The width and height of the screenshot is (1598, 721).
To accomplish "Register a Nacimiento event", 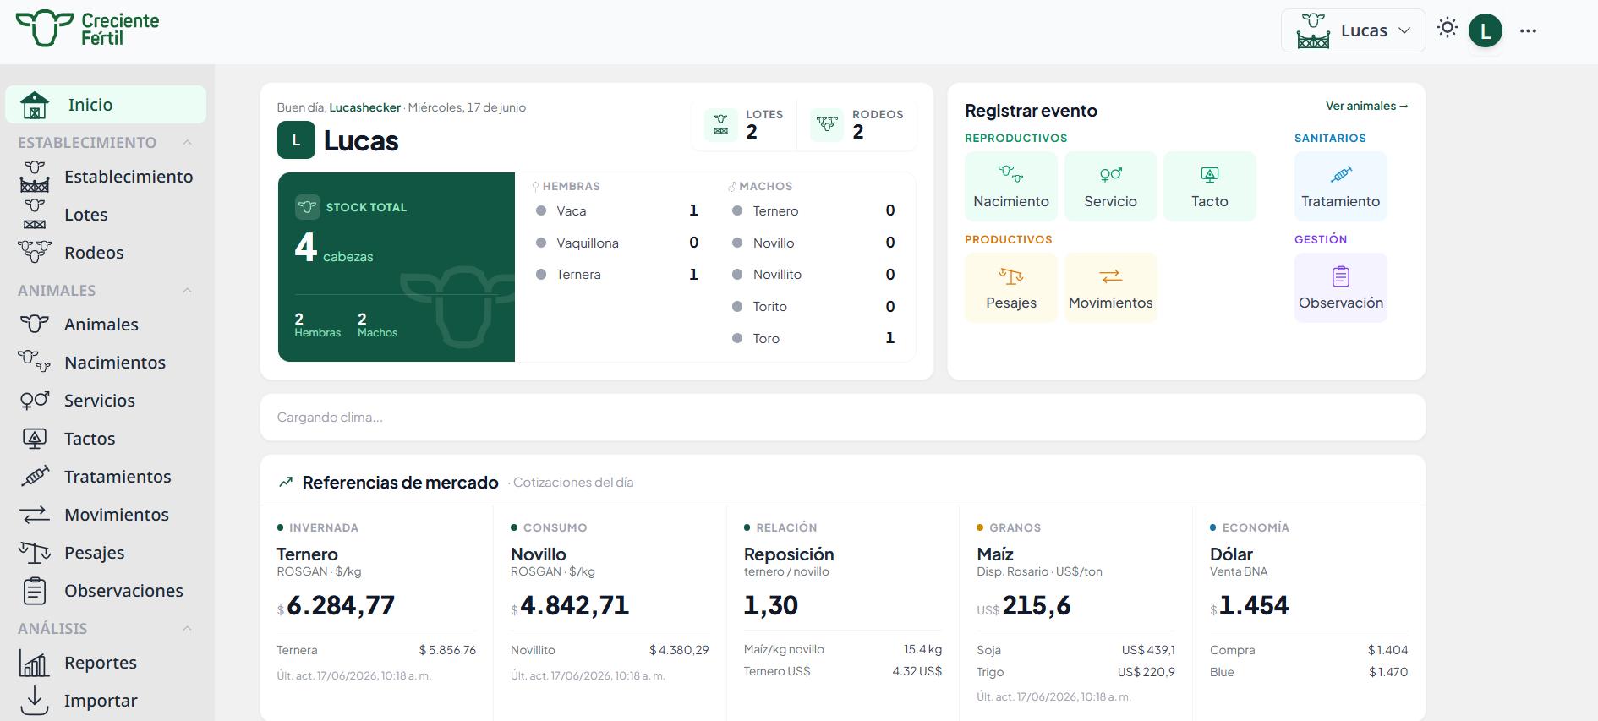I will 1011,187.
